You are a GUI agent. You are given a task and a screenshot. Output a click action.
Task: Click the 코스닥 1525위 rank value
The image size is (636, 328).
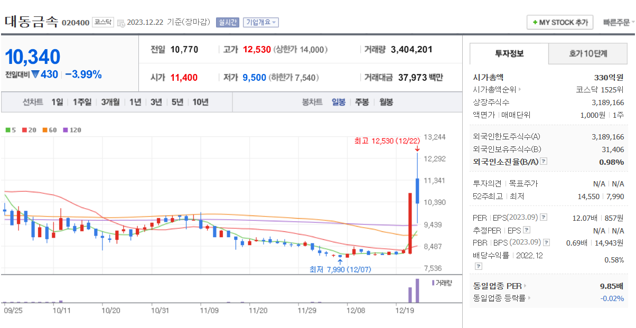tap(600, 90)
